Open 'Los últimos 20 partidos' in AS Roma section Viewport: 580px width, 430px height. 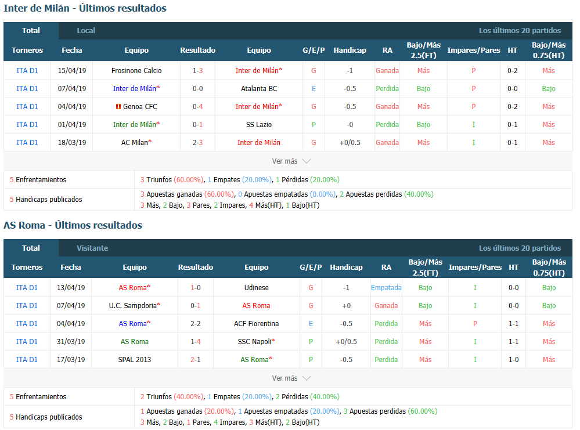(x=520, y=248)
